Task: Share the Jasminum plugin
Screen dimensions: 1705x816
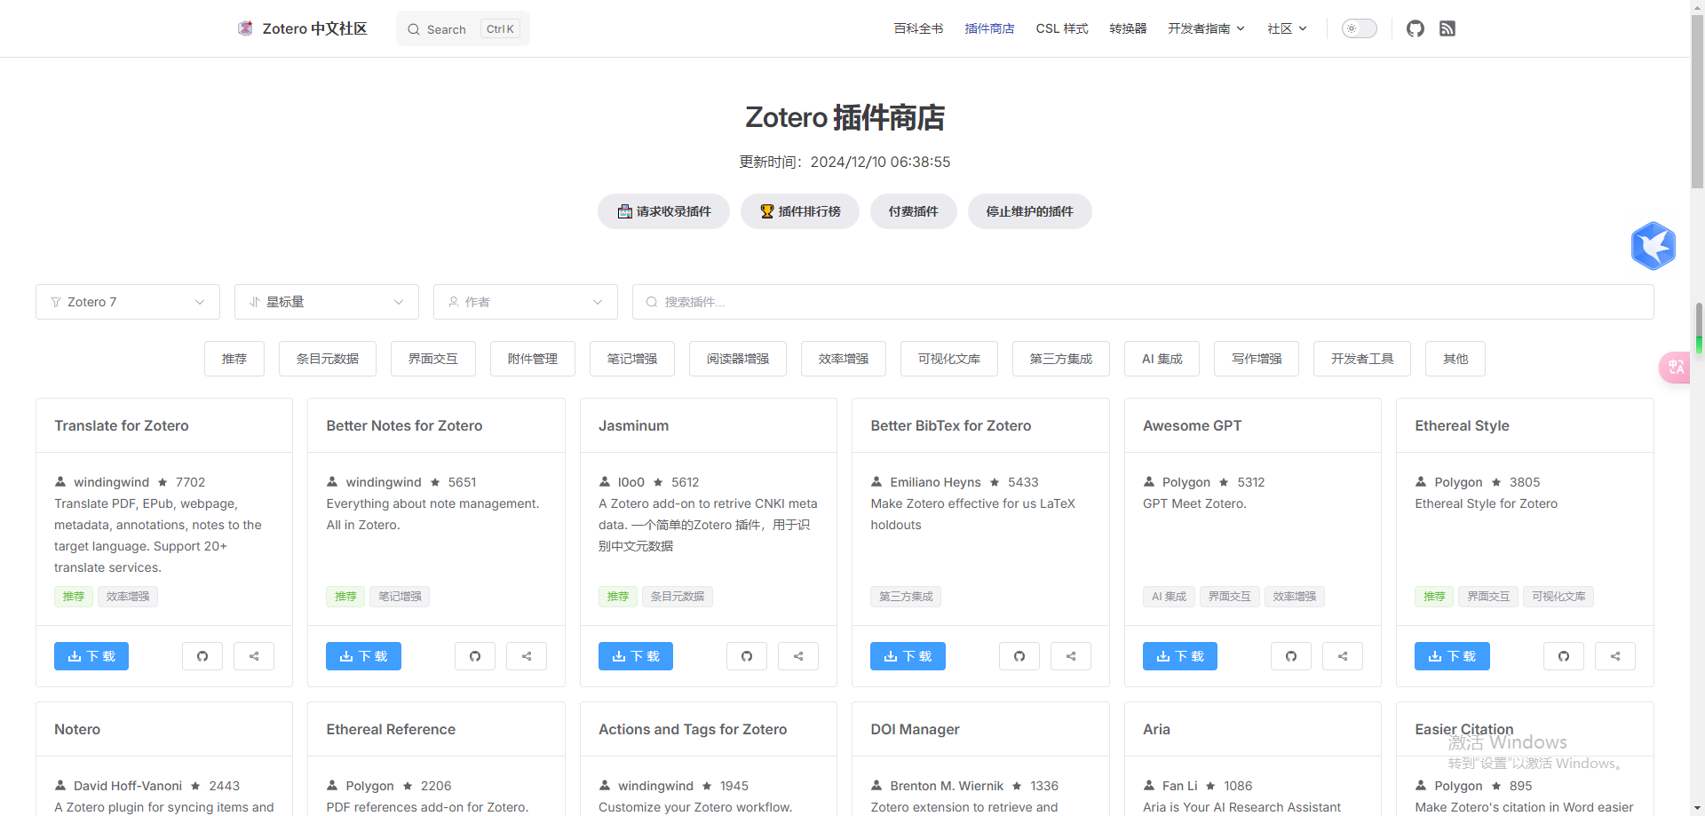Action: pyautogui.click(x=798, y=656)
